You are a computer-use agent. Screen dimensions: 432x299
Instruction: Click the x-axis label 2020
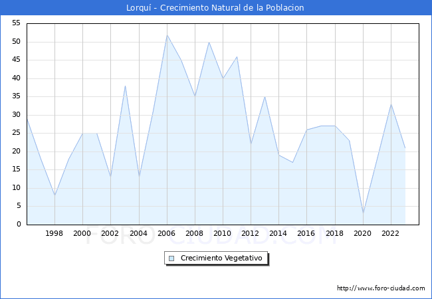[363, 233]
